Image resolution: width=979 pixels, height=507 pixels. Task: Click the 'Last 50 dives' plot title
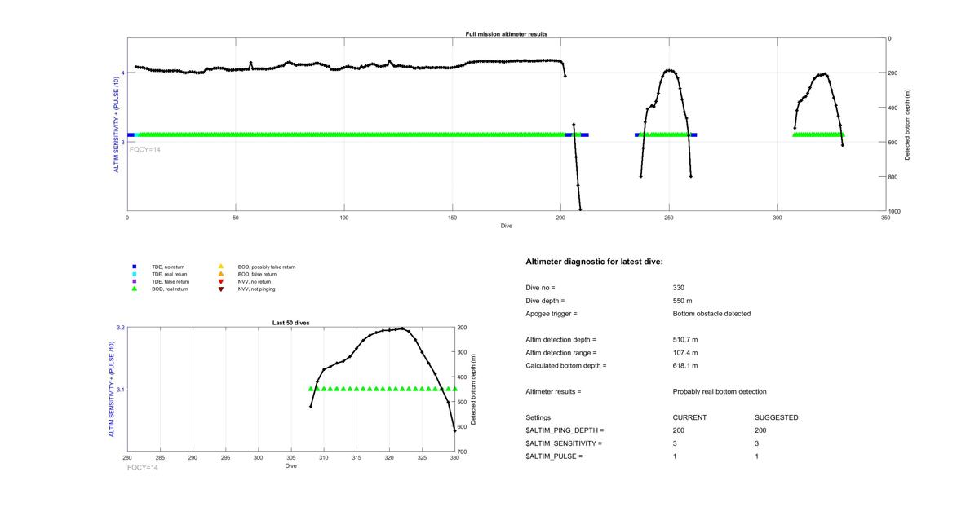tap(290, 323)
